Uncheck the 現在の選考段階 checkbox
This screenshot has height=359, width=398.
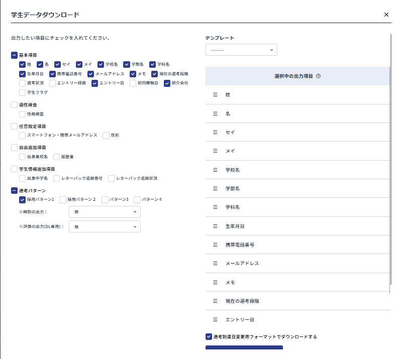point(155,74)
